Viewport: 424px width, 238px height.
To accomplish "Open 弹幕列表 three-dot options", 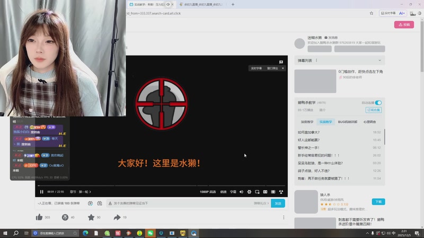I will tap(316, 60).
